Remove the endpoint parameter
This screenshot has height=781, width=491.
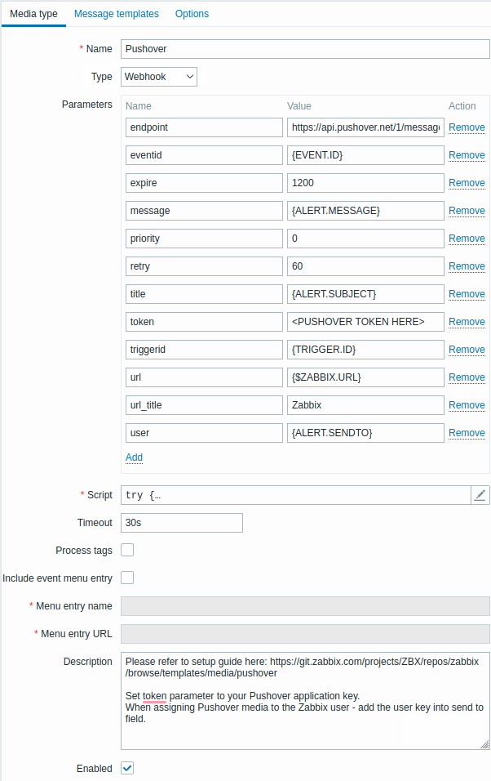click(x=467, y=127)
